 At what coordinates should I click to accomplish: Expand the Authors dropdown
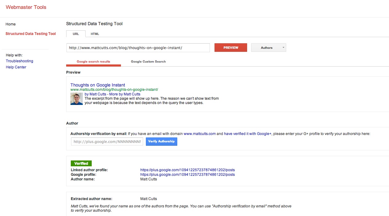click(x=268, y=48)
